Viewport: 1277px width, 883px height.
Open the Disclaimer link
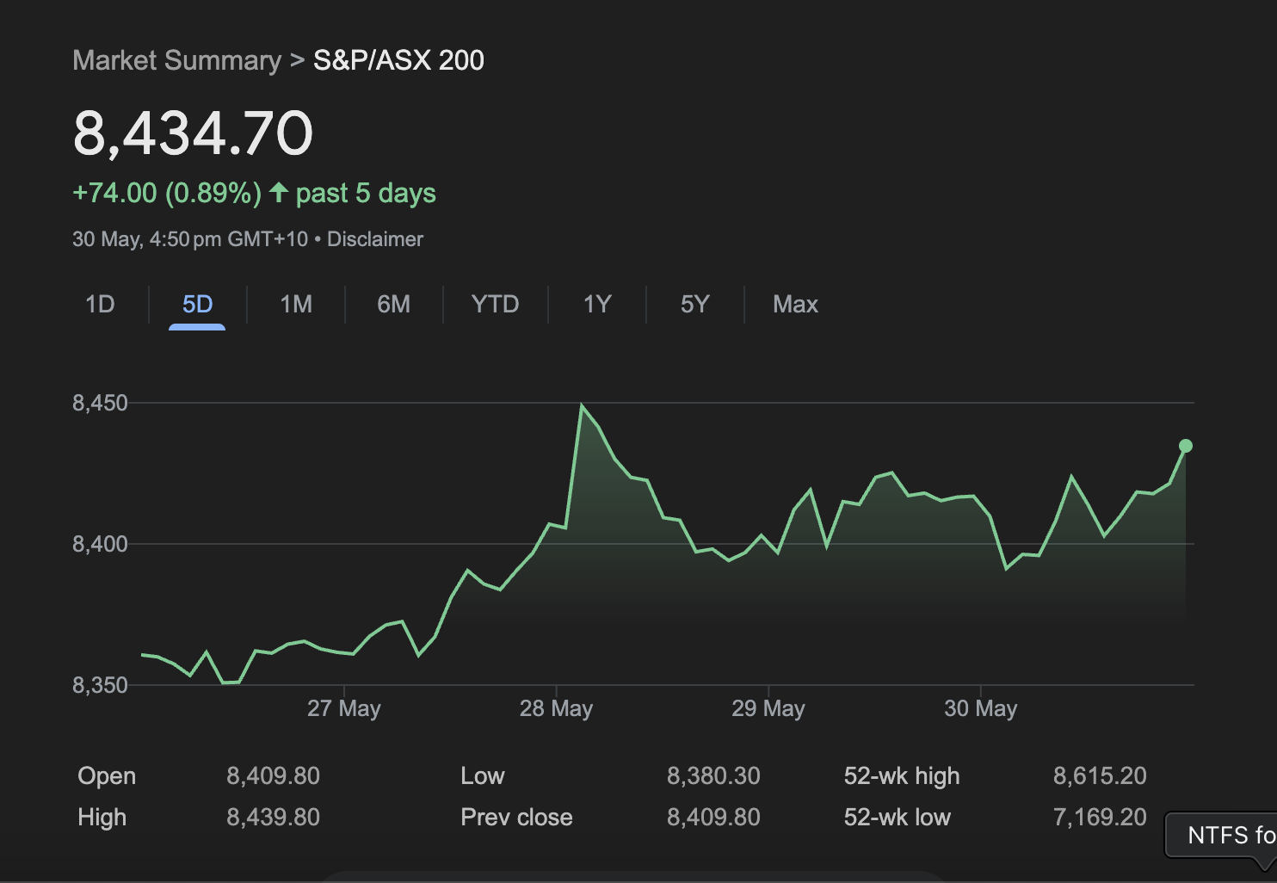point(375,239)
